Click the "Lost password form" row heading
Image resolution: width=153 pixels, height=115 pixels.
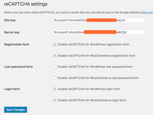click(18, 67)
